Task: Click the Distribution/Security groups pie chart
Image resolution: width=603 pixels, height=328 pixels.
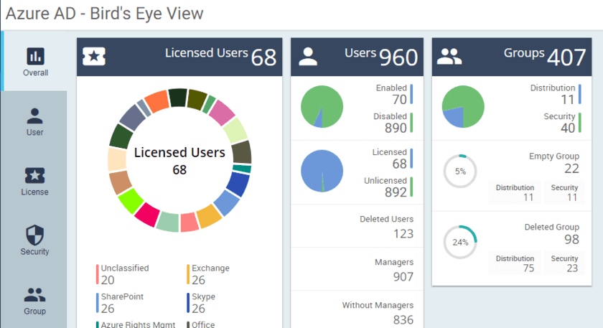Action: pyautogui.click(x=464, y=107)
